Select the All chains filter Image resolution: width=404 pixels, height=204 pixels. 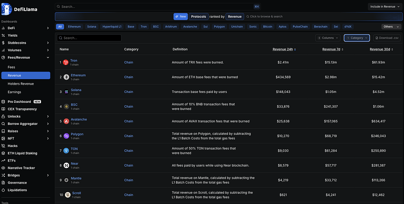point(60,27)
